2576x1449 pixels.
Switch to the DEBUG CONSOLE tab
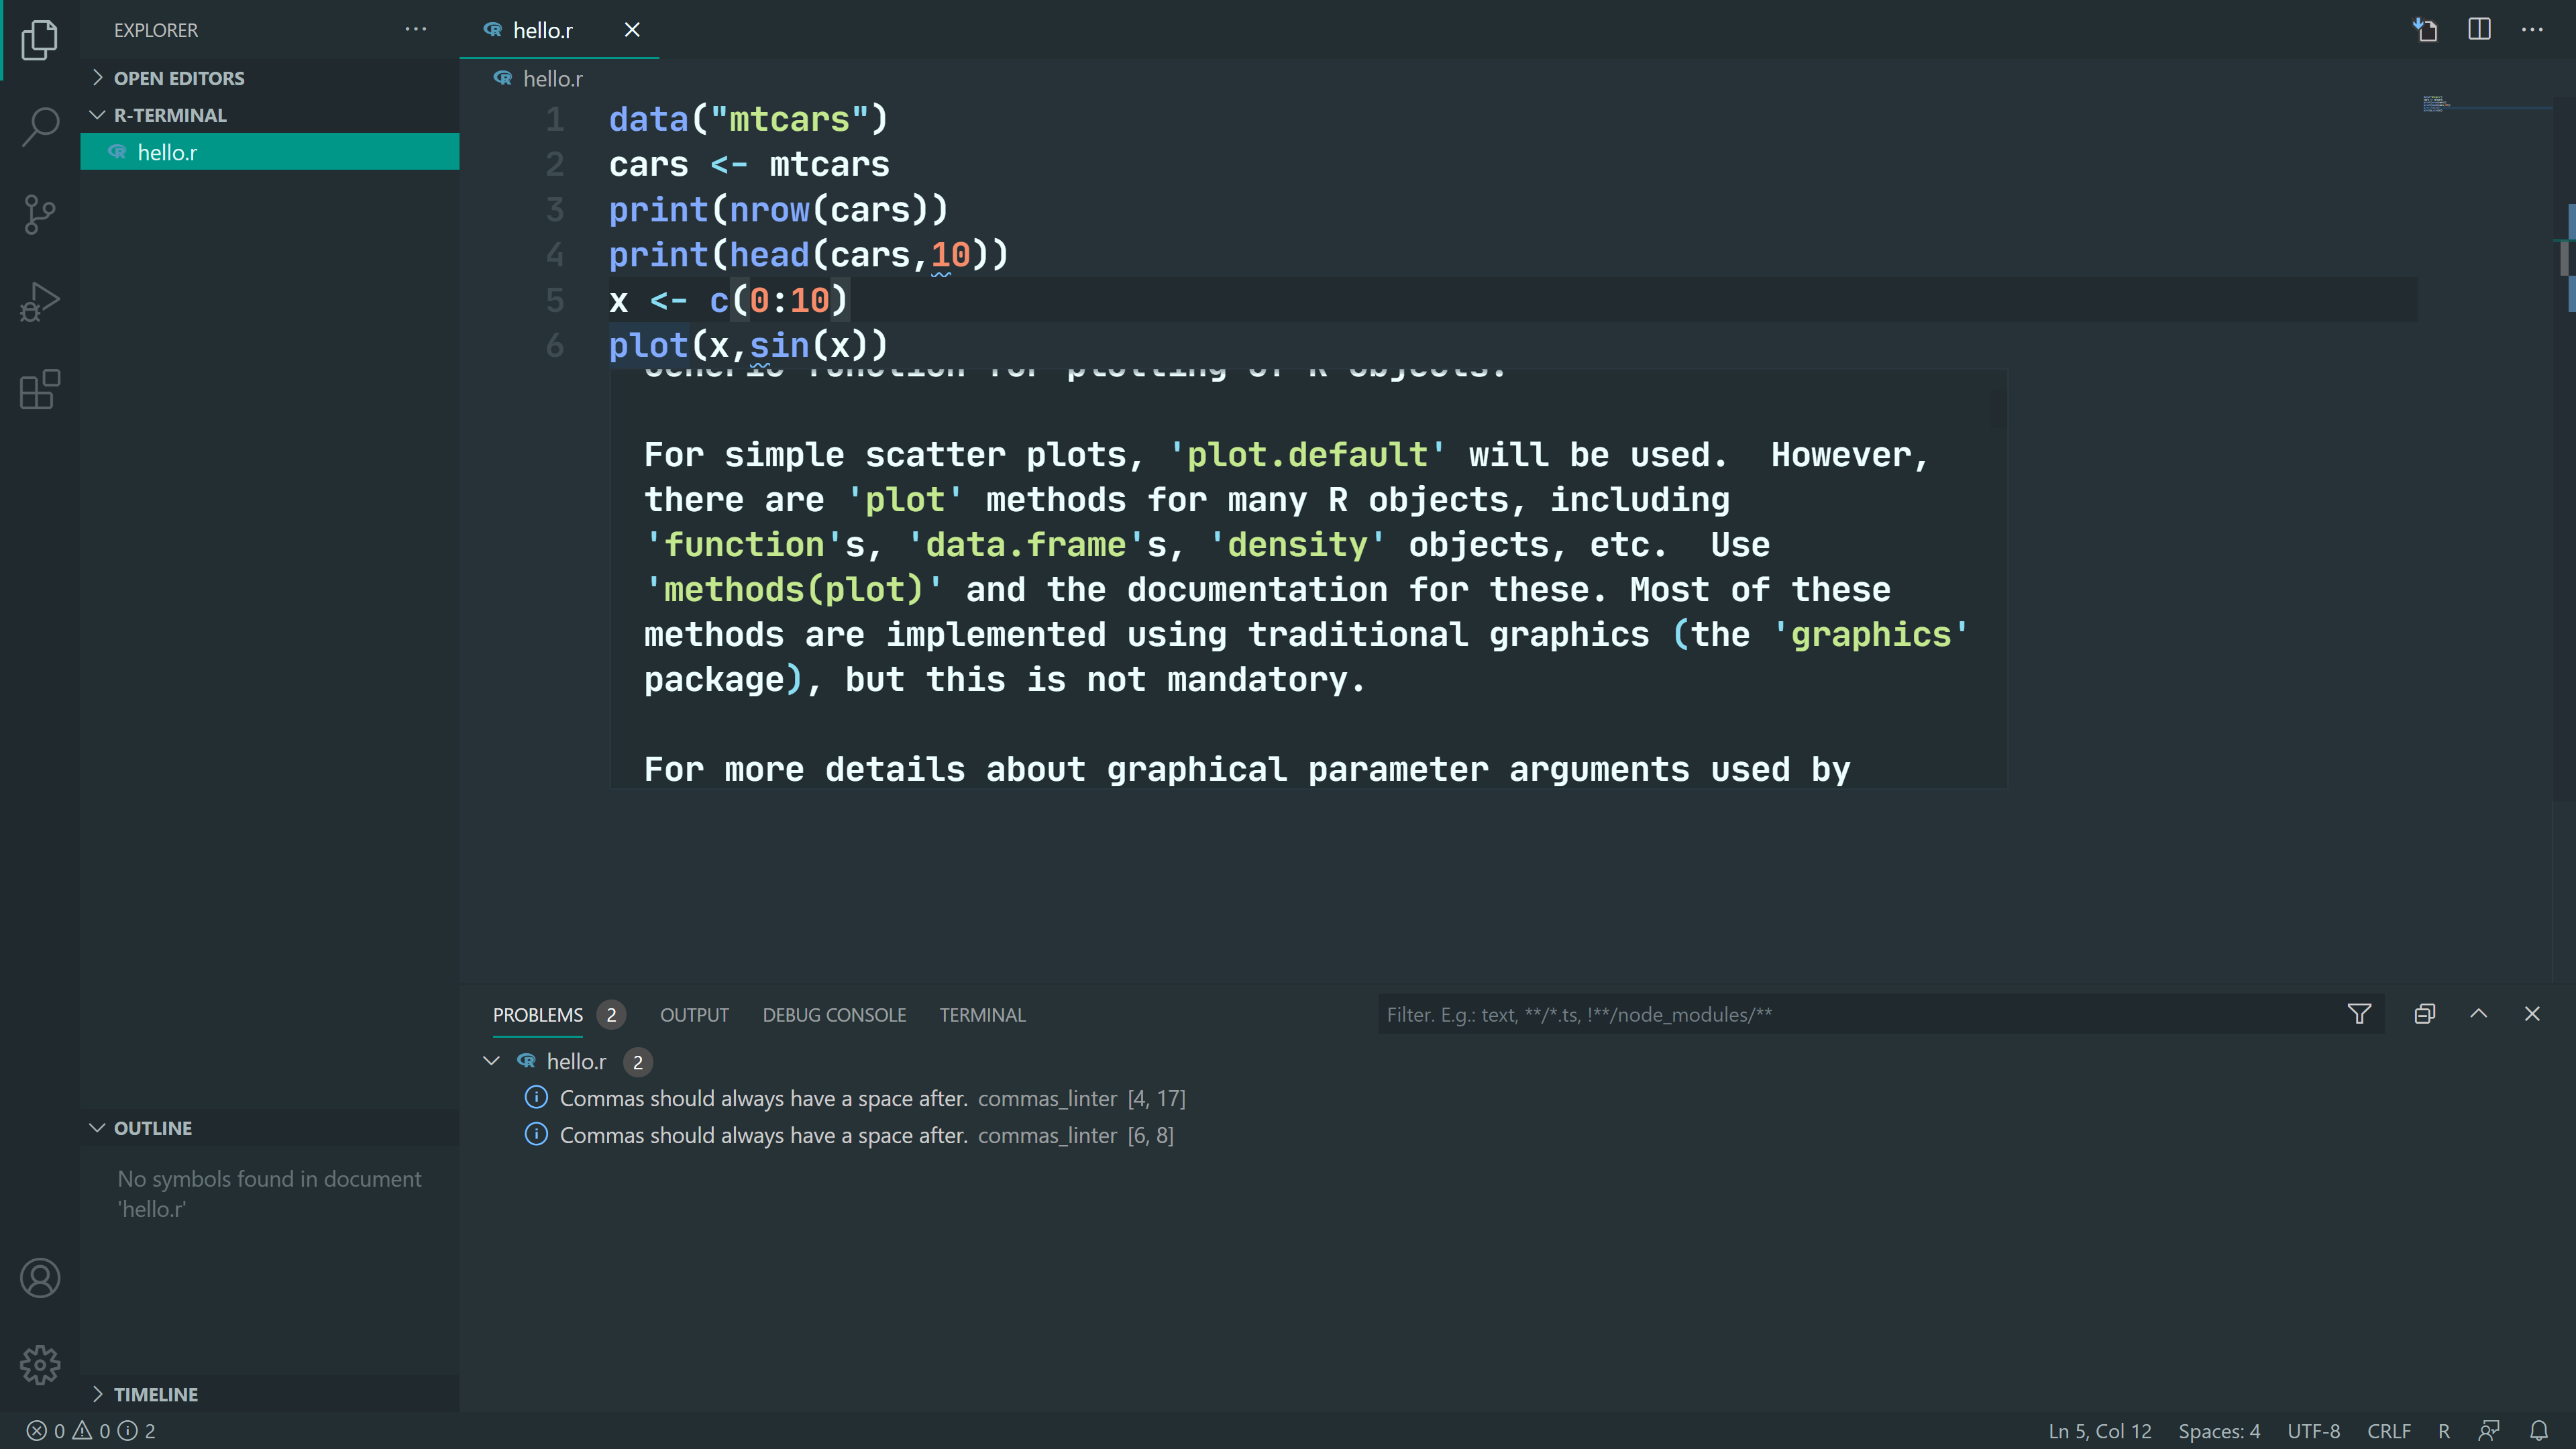[834, 1014]
